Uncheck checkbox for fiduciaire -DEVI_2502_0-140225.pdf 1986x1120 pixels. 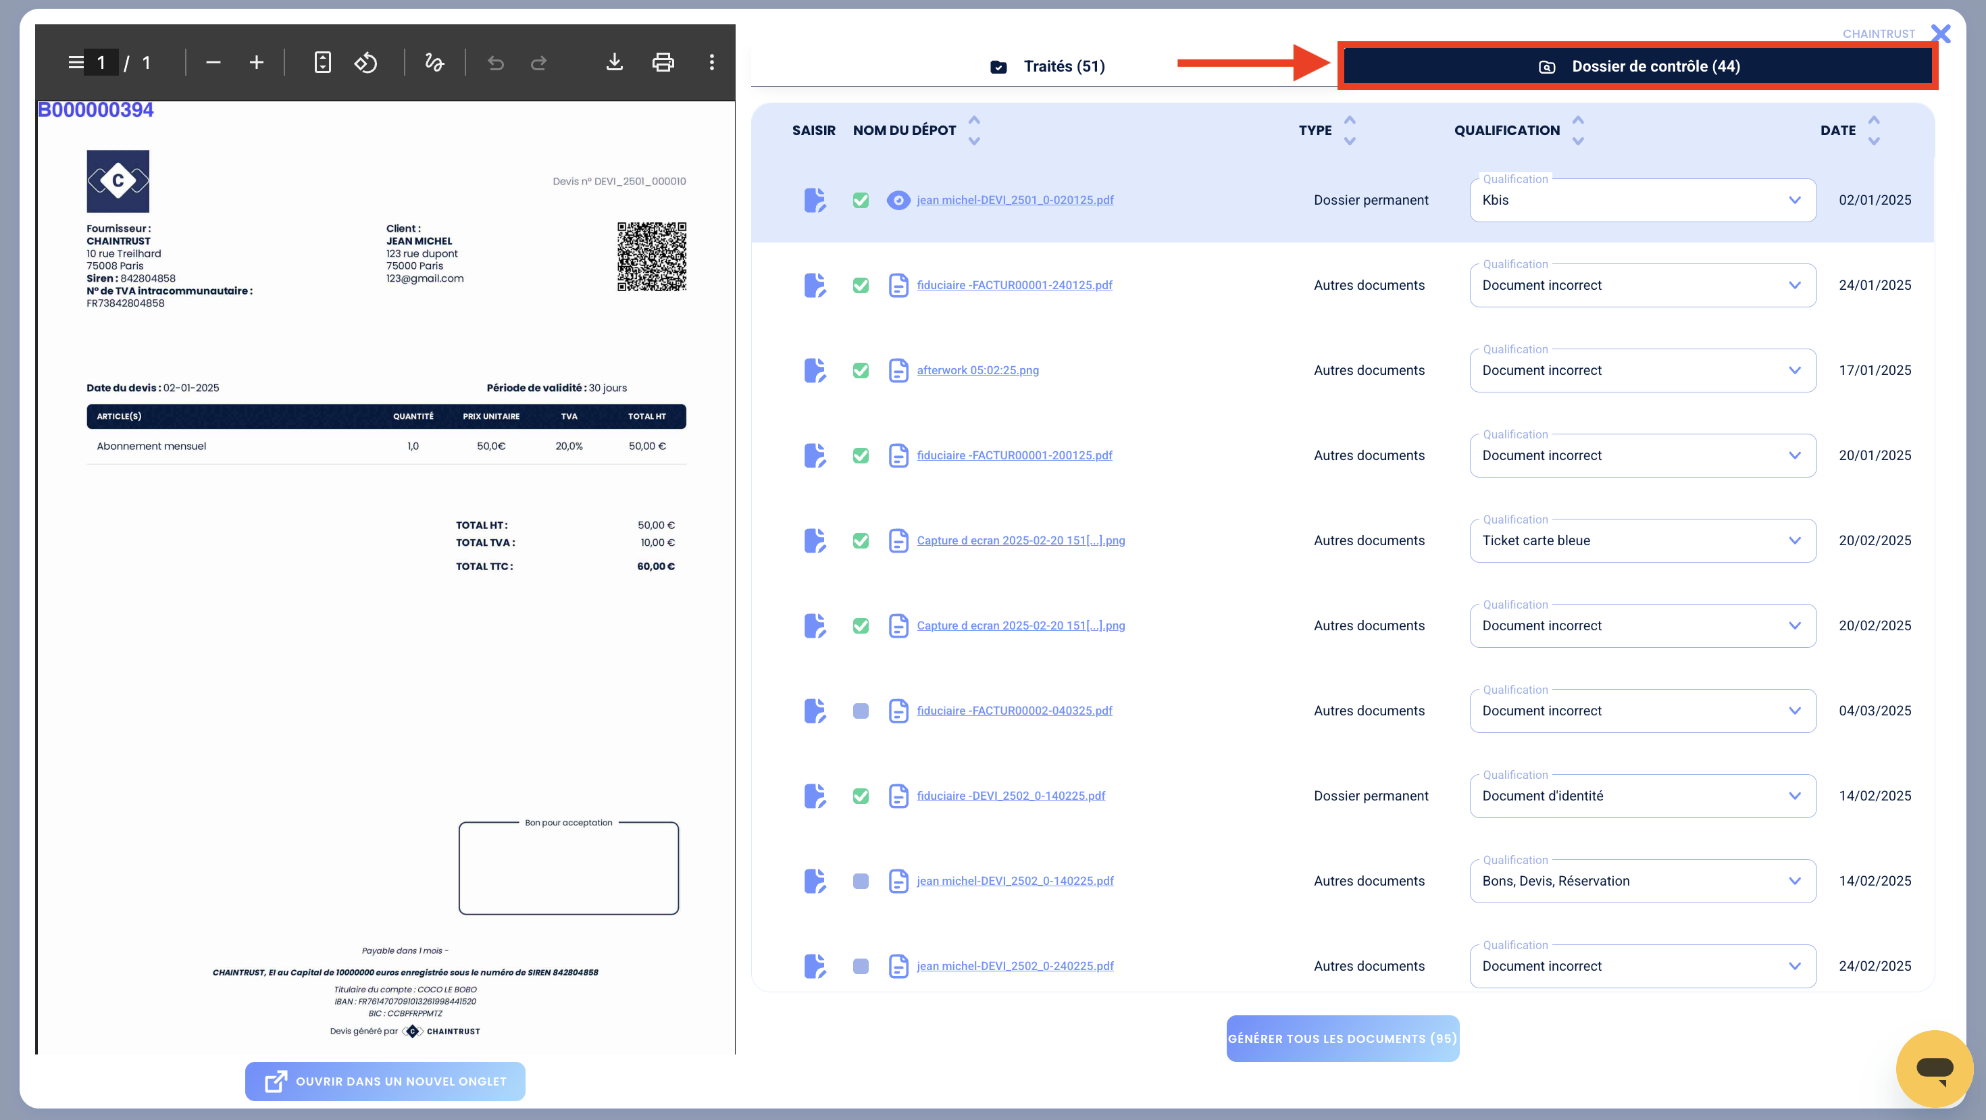click(x=861, y=796)
